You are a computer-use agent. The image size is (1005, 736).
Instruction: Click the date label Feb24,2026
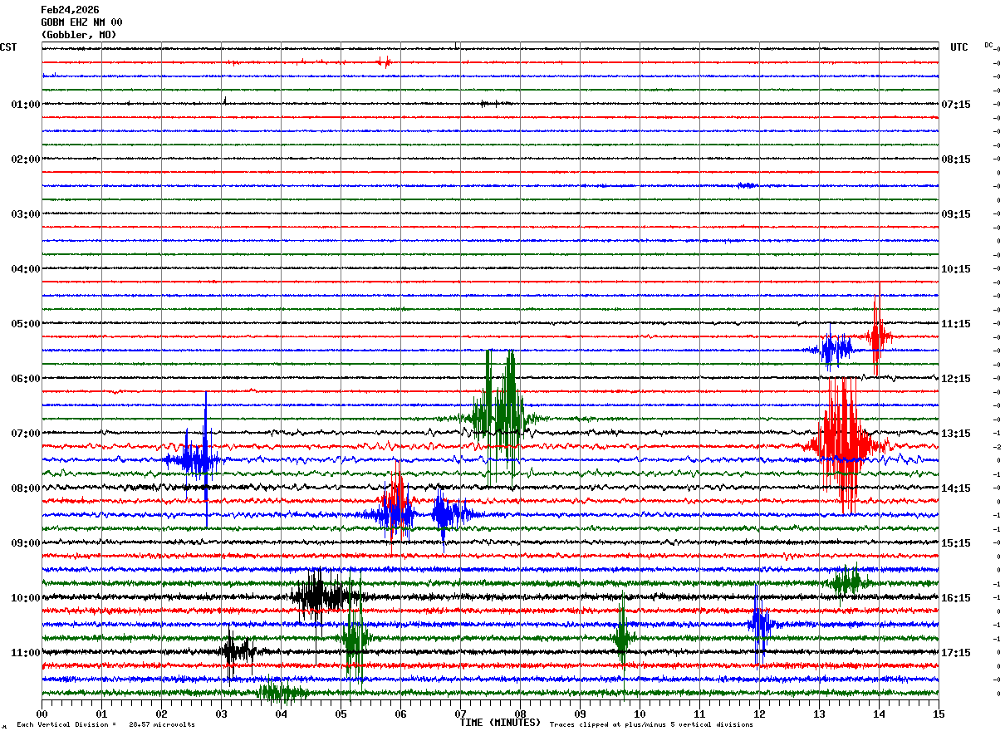click(70, 10)
